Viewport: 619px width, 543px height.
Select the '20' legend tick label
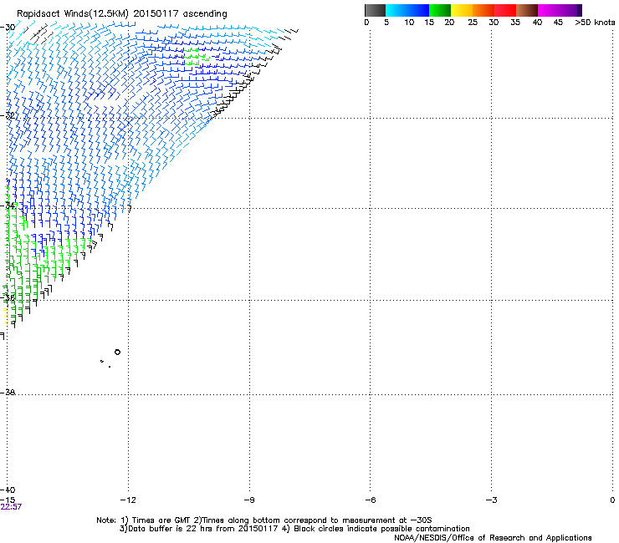tap(449, 23)
